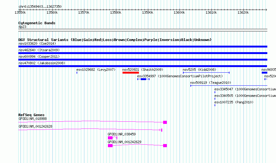
Task: Select the esv1007235 (Pang2010) variant marker
Action: (x=215, y=105)
